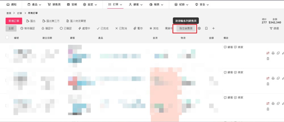Open the 報表 reports dropdown

point(156,4)
